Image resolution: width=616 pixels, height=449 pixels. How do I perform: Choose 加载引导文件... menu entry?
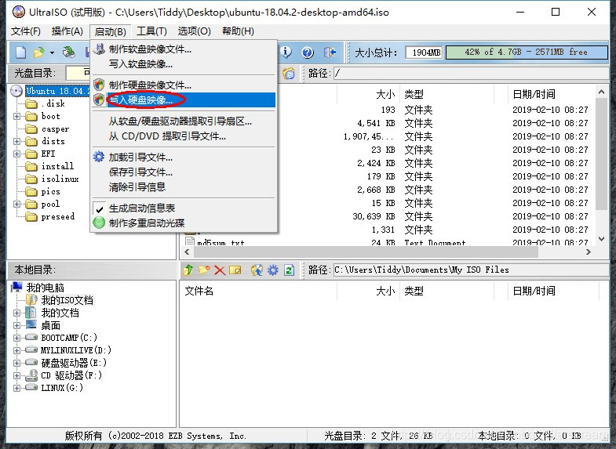[184, 158]
